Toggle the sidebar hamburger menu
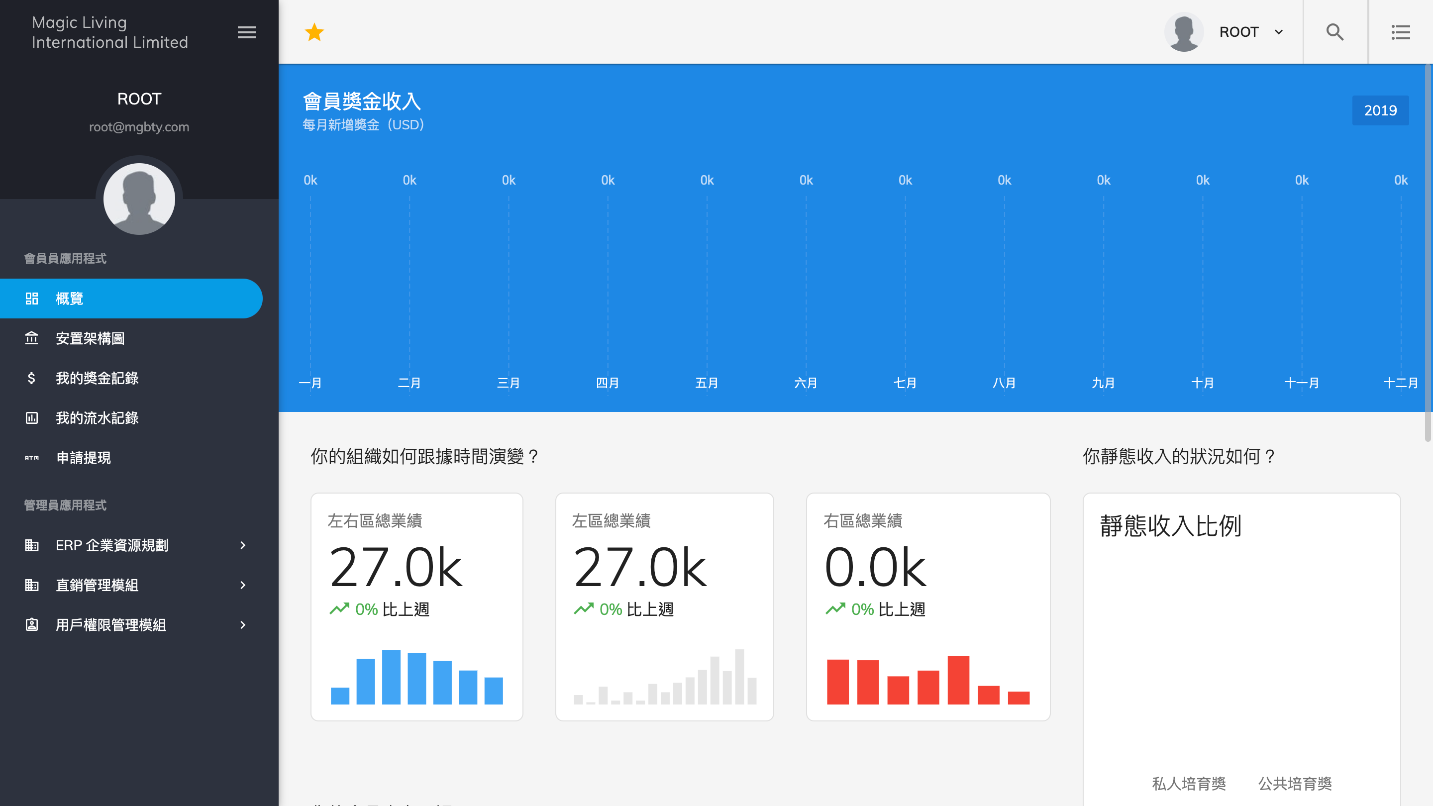 point(246,32)
